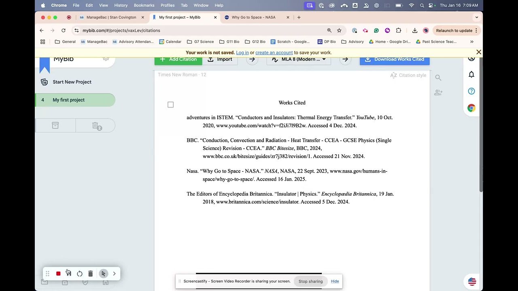Open the History menu
The image size is (518, 291).
[121, 5]
